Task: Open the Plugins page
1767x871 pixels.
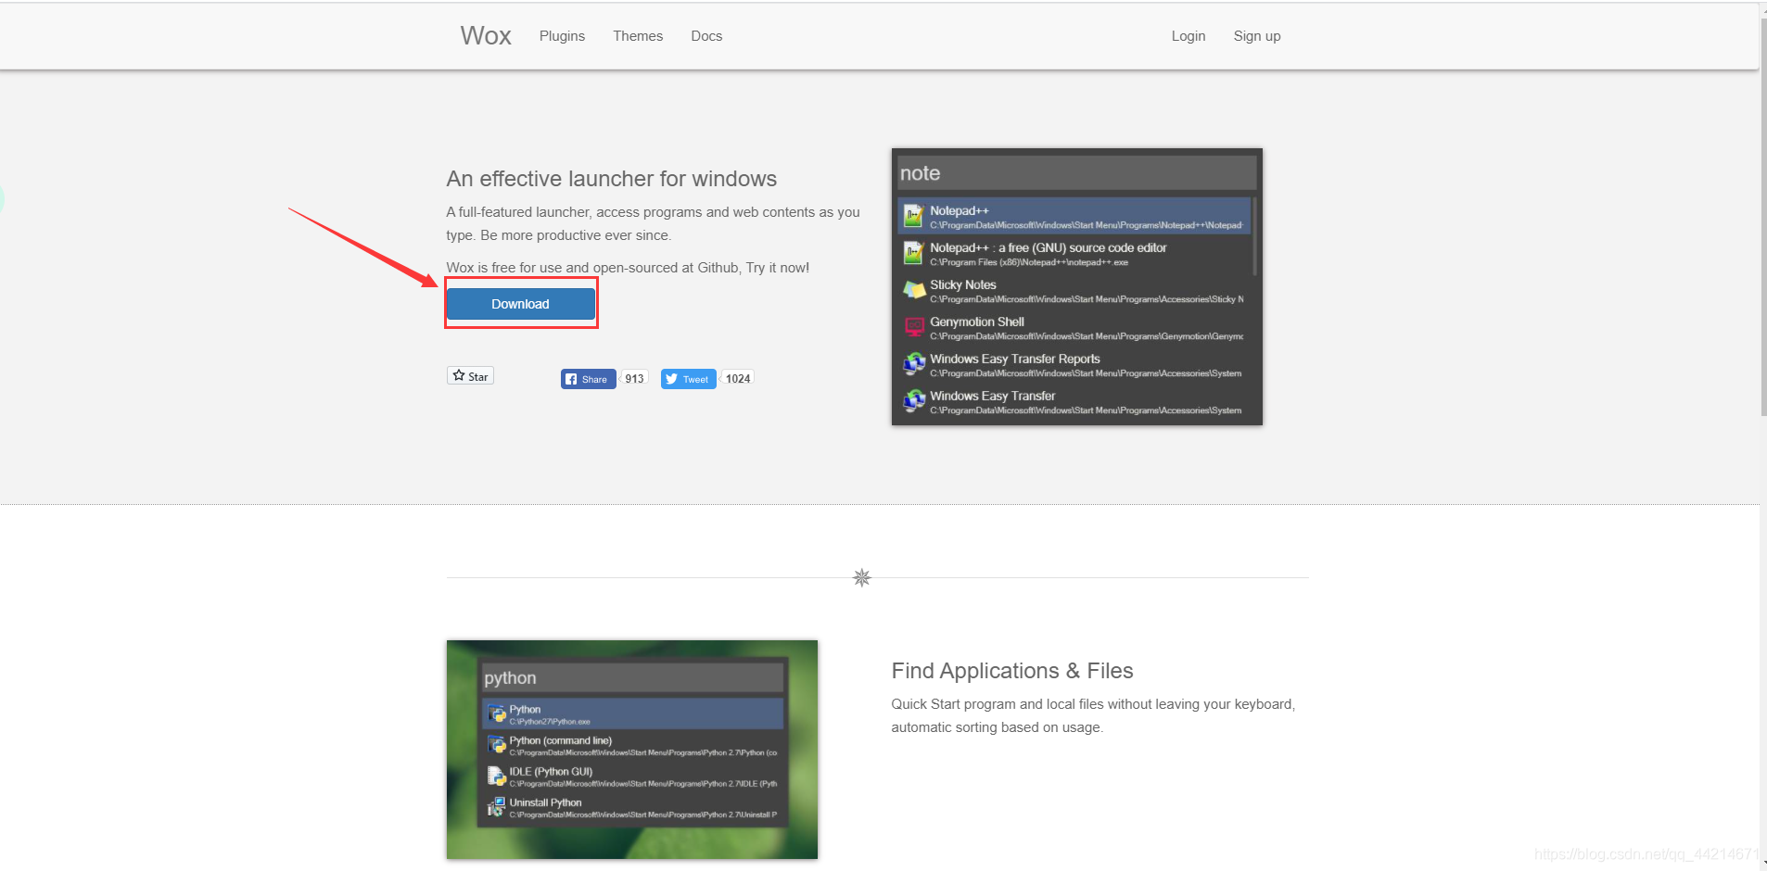Action: pyautogui.click(x=562, y=36)
